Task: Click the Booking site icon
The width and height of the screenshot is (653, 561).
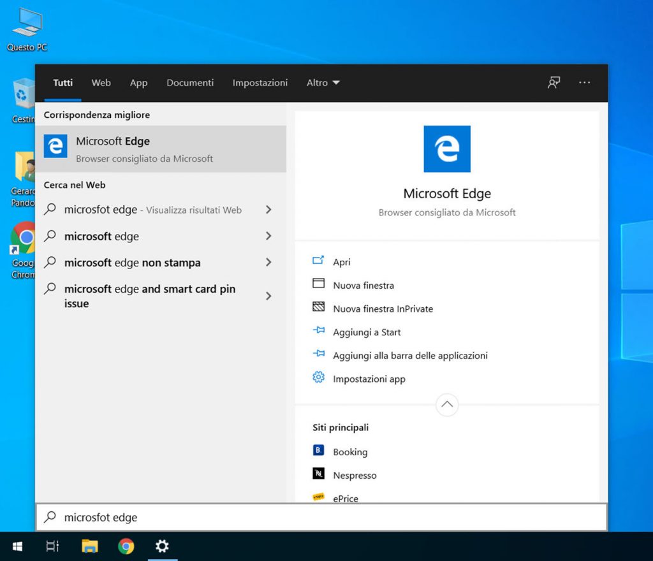Action: [319, 451]
